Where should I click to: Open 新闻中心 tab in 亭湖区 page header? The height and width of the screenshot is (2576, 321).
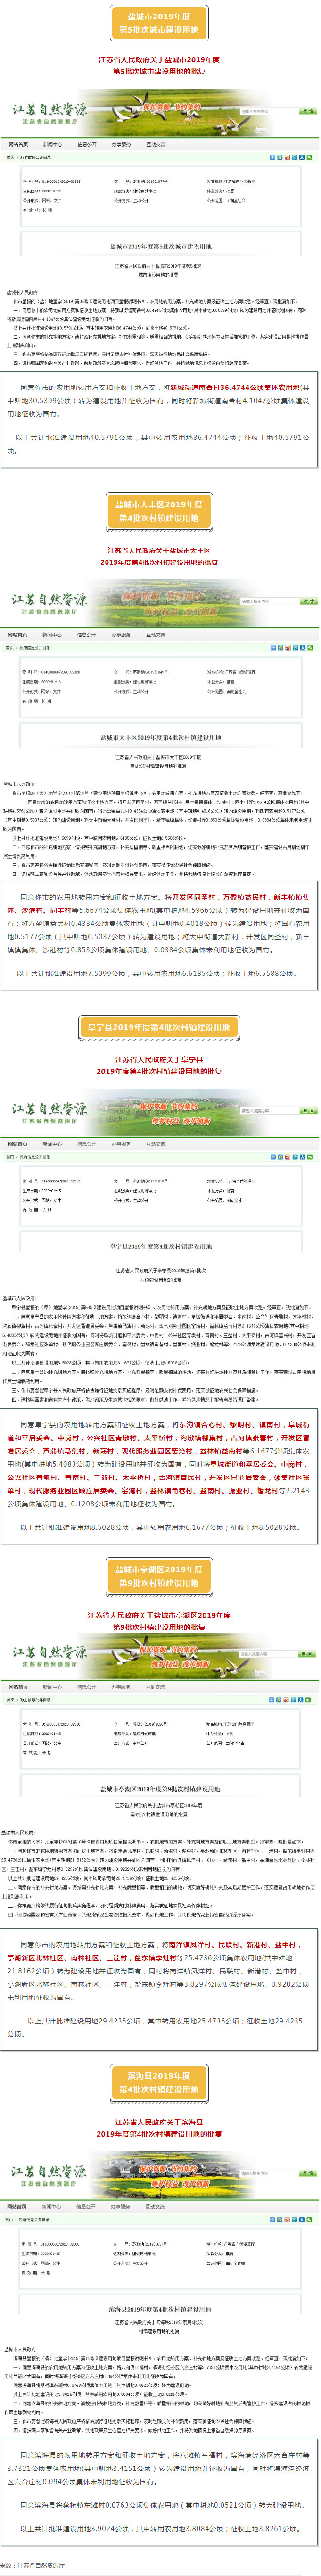(x=52, y=1687)
